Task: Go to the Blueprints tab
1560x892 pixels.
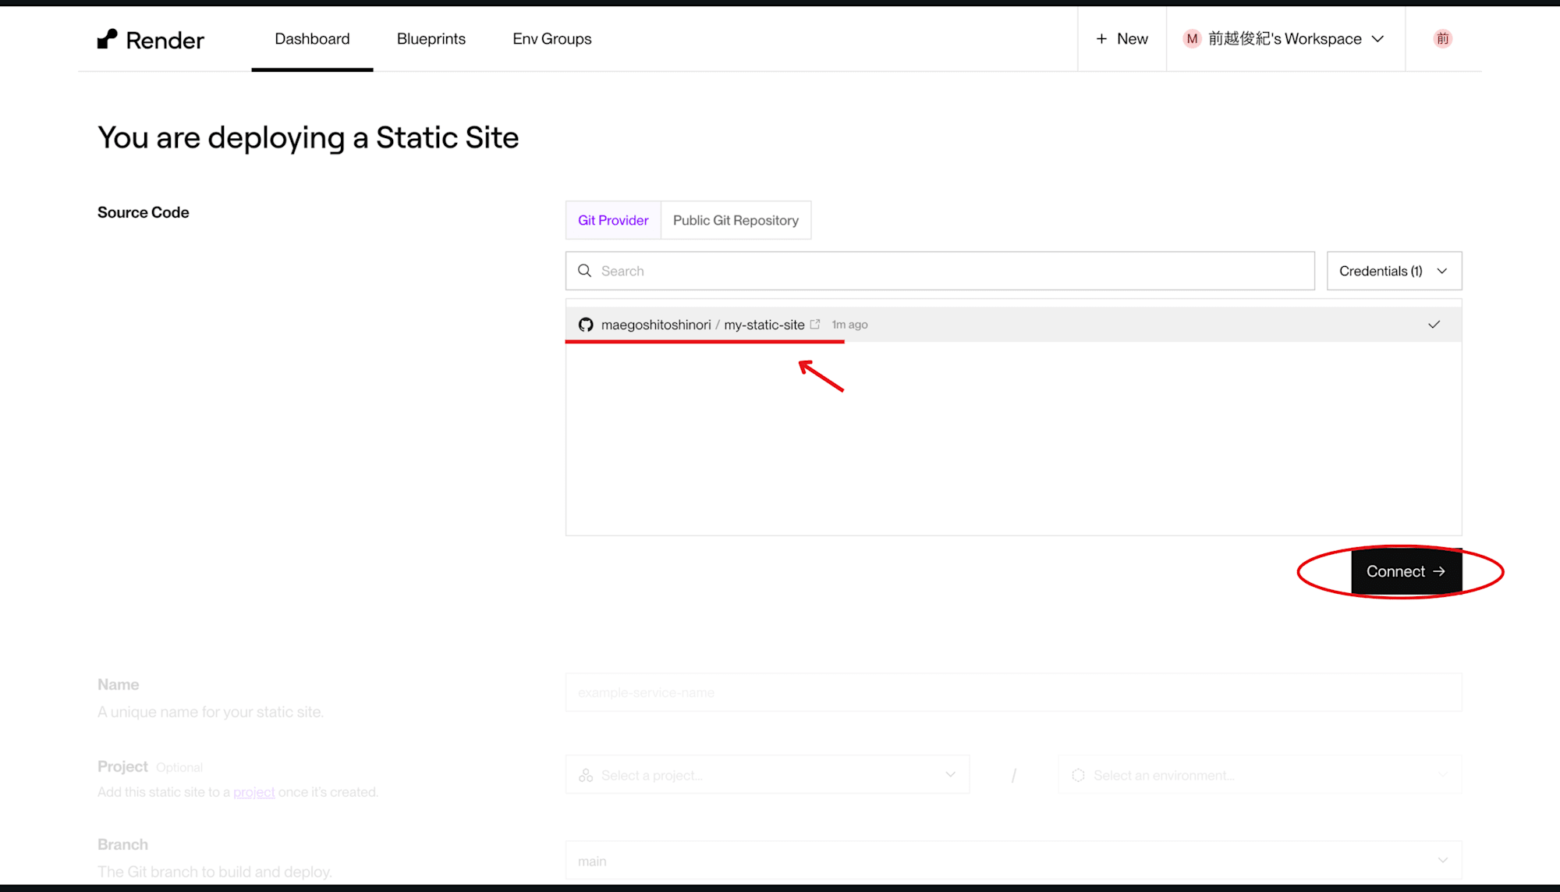Action: click(431, 39)
